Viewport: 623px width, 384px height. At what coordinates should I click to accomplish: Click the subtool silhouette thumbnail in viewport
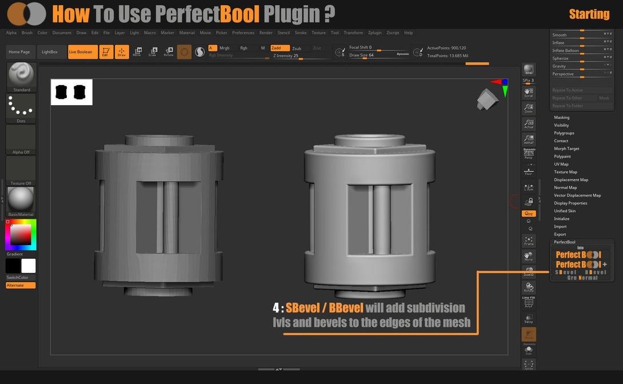(71, 92)
